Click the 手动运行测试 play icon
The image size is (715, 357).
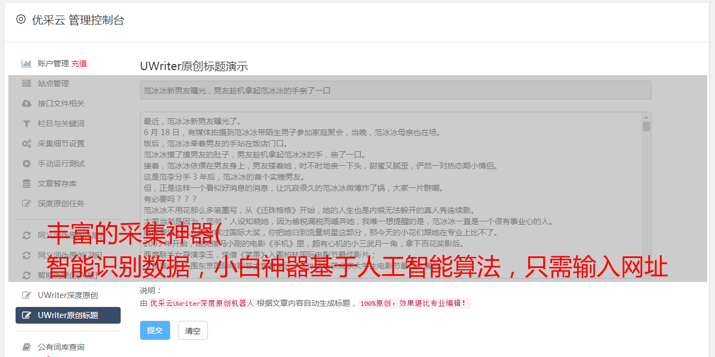coord(26,163)
